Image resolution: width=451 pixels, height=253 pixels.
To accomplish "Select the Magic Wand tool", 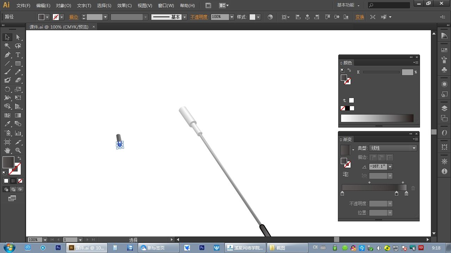I will (7, 46).
